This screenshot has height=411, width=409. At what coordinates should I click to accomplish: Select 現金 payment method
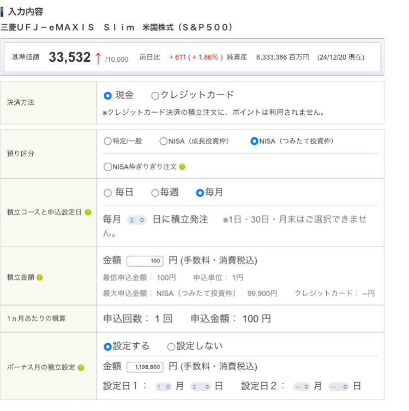[108, 96]
